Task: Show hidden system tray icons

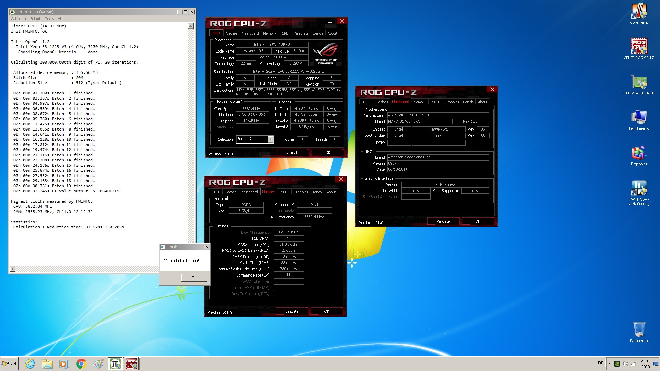Action: coord(609,363)
